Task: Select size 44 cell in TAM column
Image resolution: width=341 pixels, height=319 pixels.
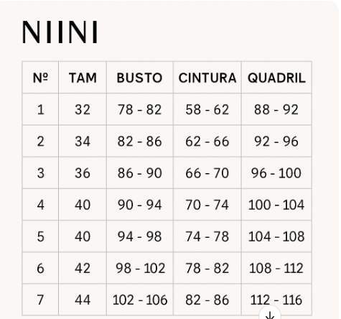Action: click(x=83, y=300)
